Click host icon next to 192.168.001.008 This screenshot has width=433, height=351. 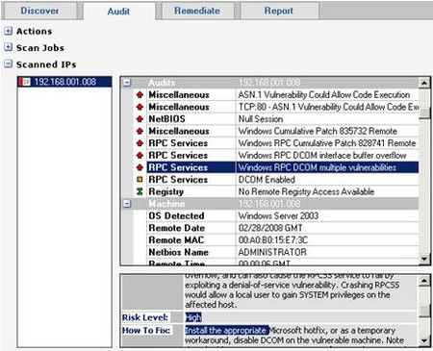point(25,82)
